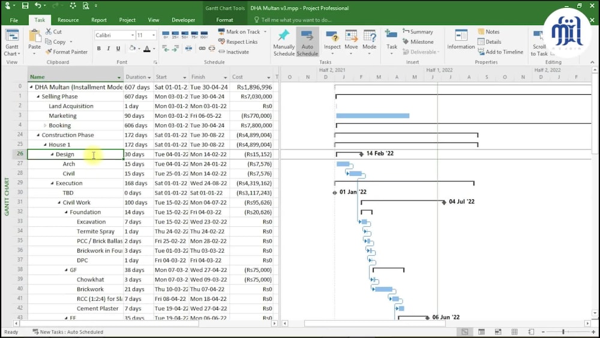Click New Tasks Auto Scheduled status text
The height and width of the screenshot is (338, 600).
[x=68, y=332]
